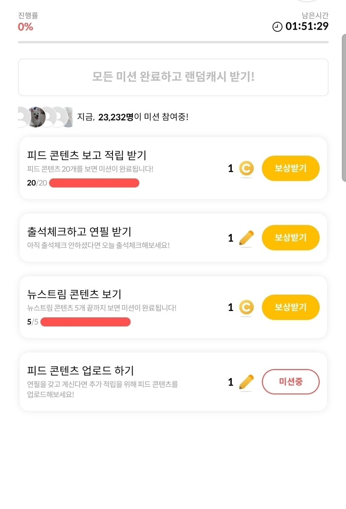Click the white dog participant avatar
This screenshot has width=346, height=509.
click(36, 117)
